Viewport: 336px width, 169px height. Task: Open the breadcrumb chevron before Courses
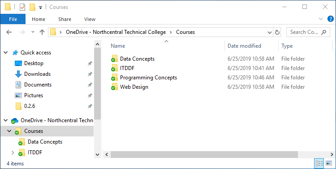[171, 32]
